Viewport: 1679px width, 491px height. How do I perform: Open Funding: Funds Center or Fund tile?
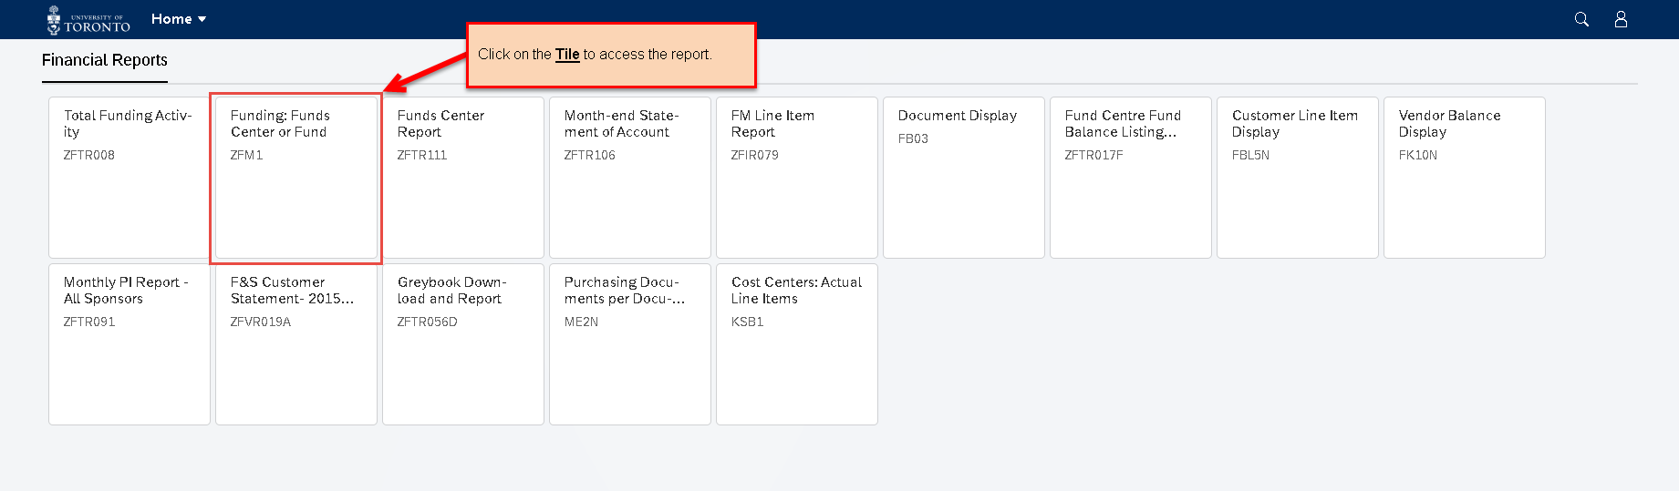296,178
